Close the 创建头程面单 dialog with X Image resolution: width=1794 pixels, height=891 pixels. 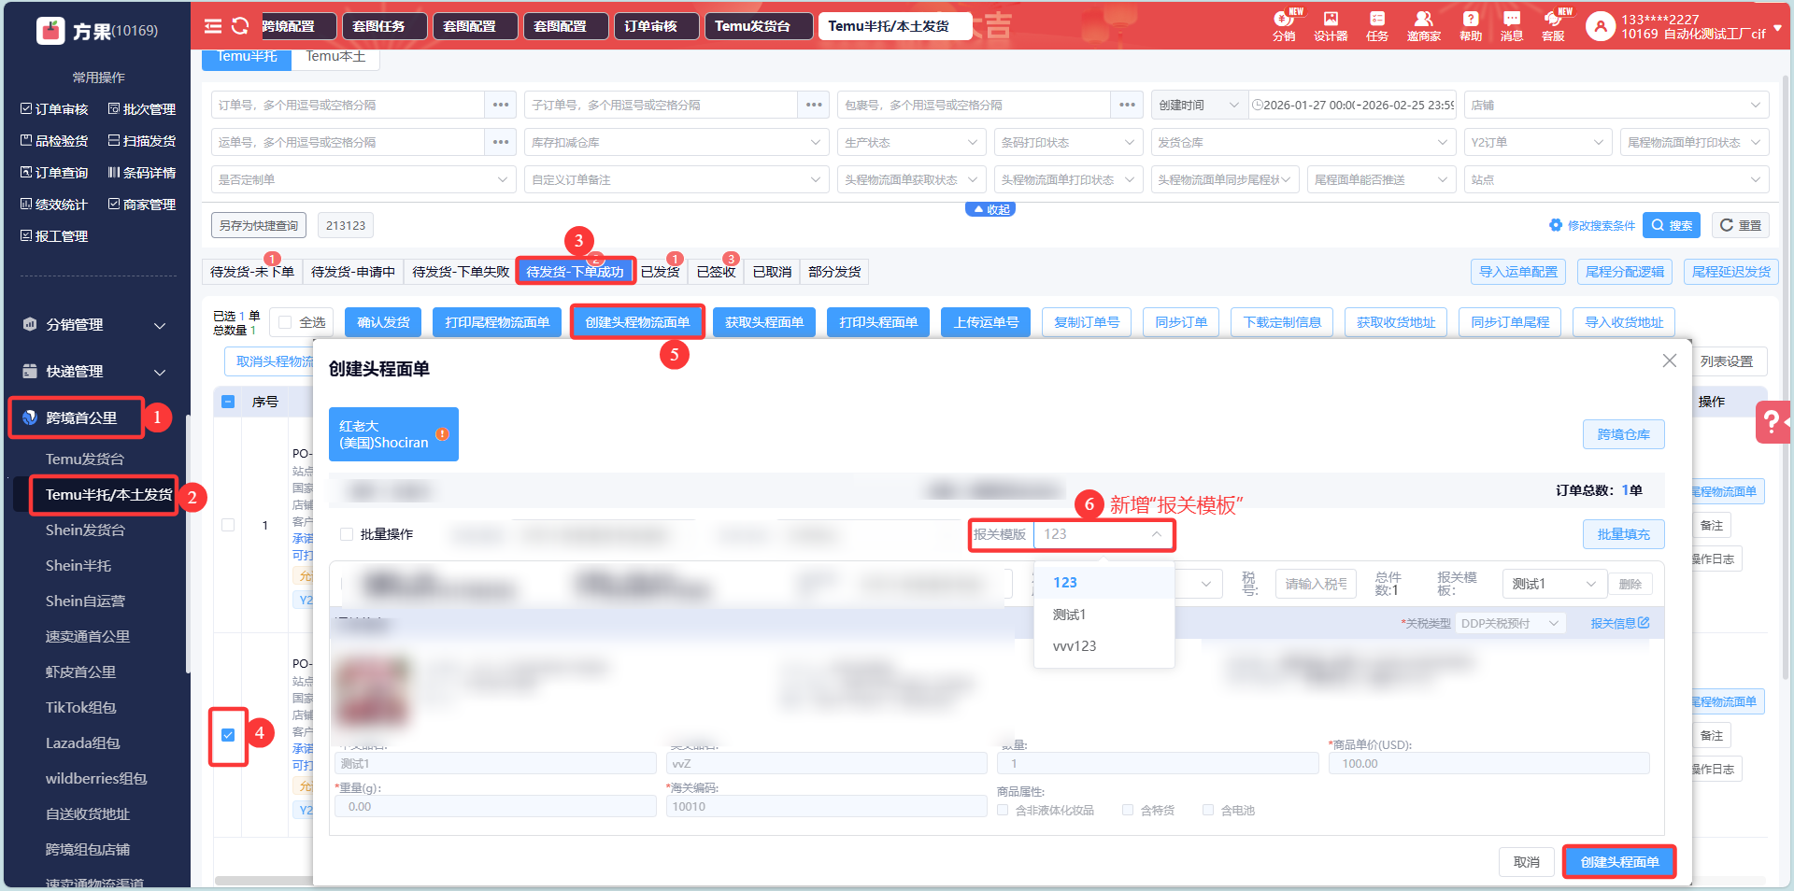tap(1670, 361)
